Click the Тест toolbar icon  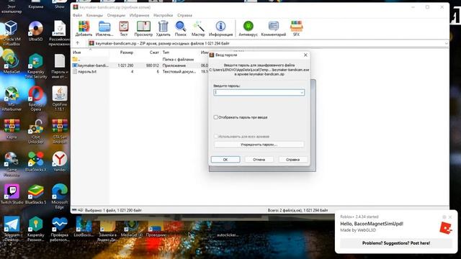point(124,29)
